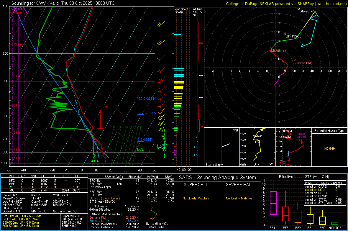Click the 'BRN Shear =' row

114,206
